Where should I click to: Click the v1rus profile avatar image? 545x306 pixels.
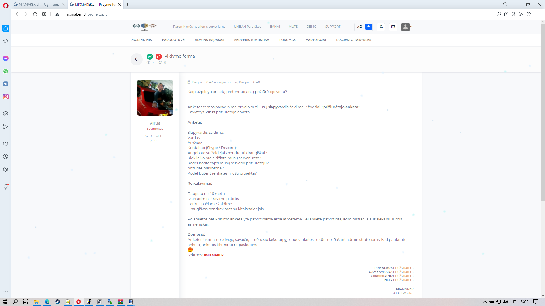point(155,98)
